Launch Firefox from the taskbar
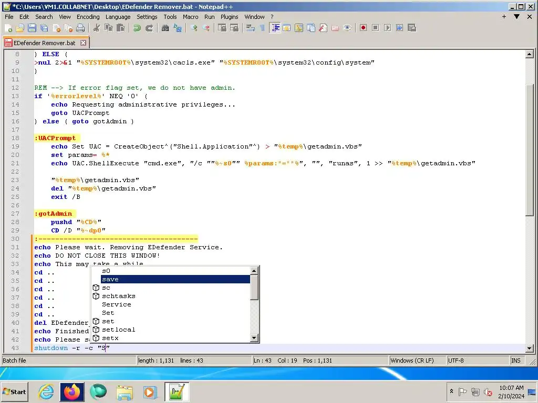Screen dimensions: 538x403 click(x=72, y=391)
